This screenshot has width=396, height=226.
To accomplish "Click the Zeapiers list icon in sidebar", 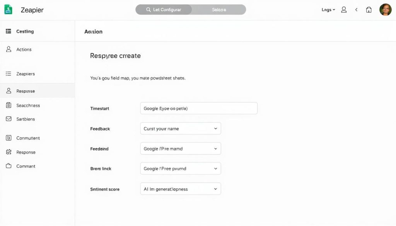I will click(9, 73).
